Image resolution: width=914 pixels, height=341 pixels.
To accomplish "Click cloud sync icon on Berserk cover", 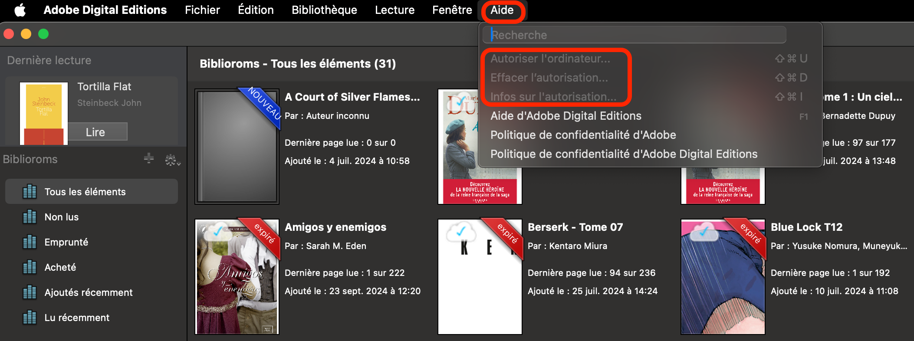I will (461, 232).
